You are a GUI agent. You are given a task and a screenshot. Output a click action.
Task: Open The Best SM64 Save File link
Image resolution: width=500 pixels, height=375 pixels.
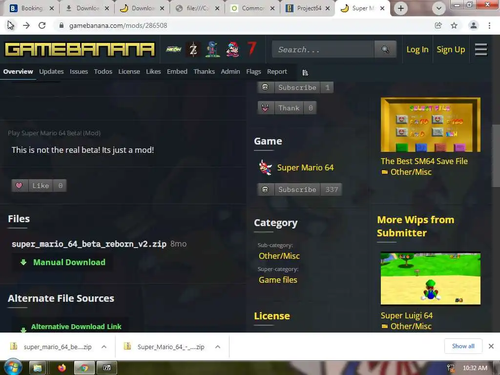424,161
